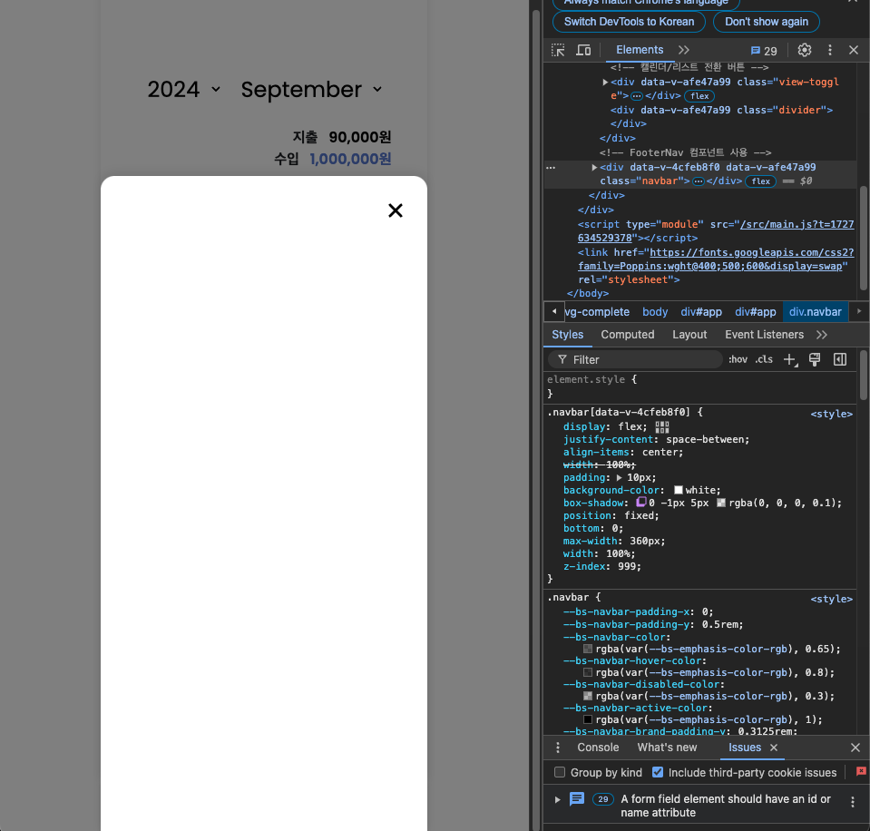870x831 pixels.
Task: Open style source link for .navbar[data-v-4cfeb8f0]
Action: [831, 414]
